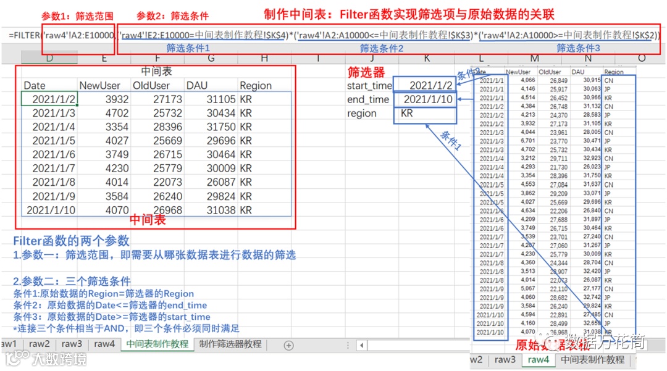Image resolution: width=667 pixels, height=371 pixels.
Task: Select column header H
Action: click(x=264, y=59)
